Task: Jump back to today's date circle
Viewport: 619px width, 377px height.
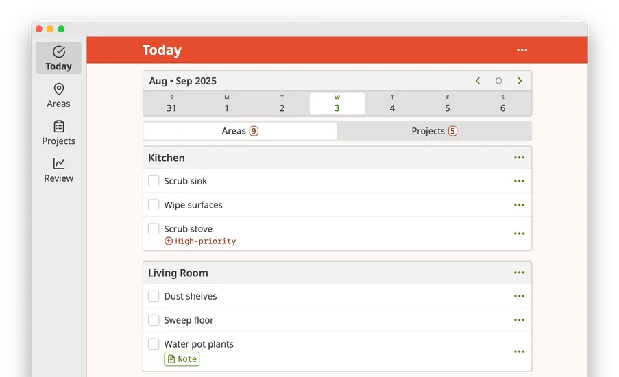Action: [x=498, y=81]
